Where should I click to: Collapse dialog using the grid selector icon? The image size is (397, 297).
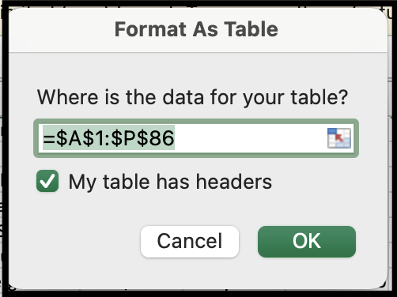point(339,138)
